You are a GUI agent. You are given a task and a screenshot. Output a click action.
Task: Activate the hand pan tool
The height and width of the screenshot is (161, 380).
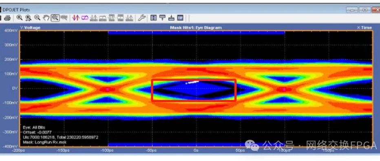tap(46, 17)
